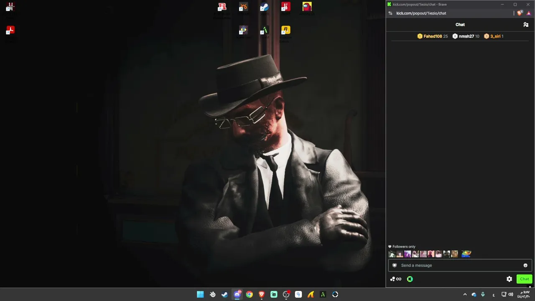Open the Windows Start menu
Viewport: 535px width, 301px height.
click(x=200, y=294)
